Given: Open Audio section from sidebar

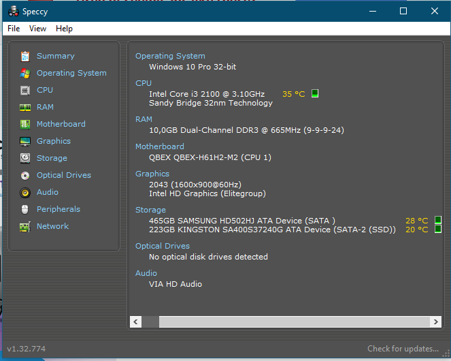Looking at the screenshot, I should 48,192.
